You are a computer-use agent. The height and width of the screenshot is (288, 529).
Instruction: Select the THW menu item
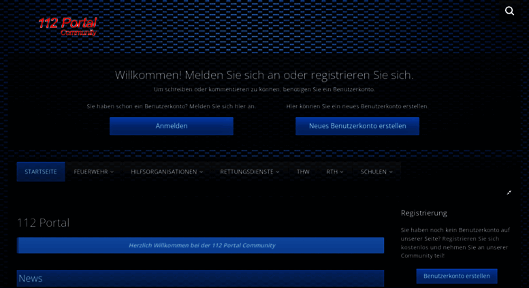303,172
